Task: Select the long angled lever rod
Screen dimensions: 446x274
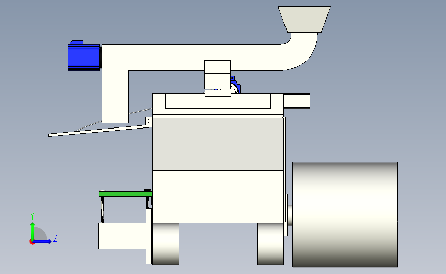Action: click(x=100, y=131)
